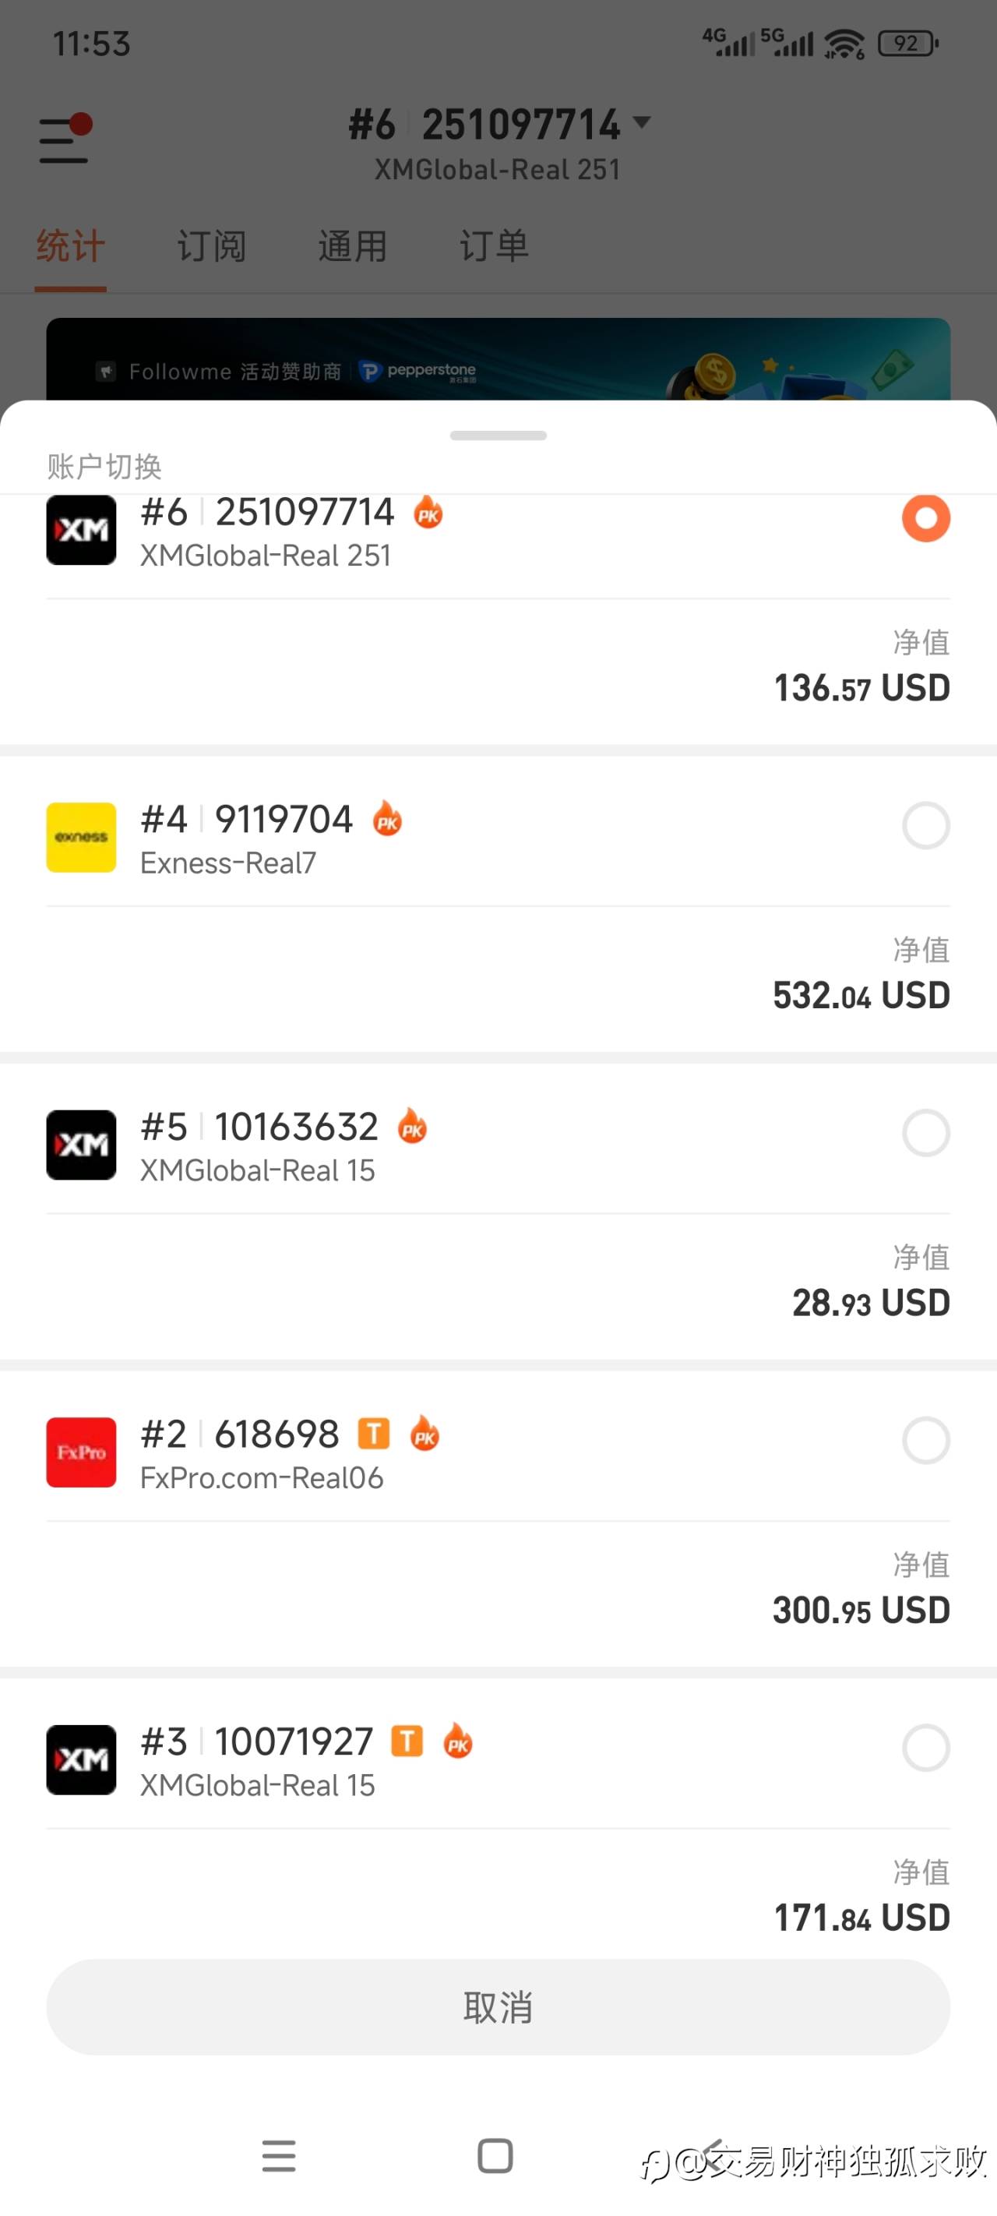Grab the bottom sheet drag handle
Screen dimensions: 997x2216
(498, 436)
